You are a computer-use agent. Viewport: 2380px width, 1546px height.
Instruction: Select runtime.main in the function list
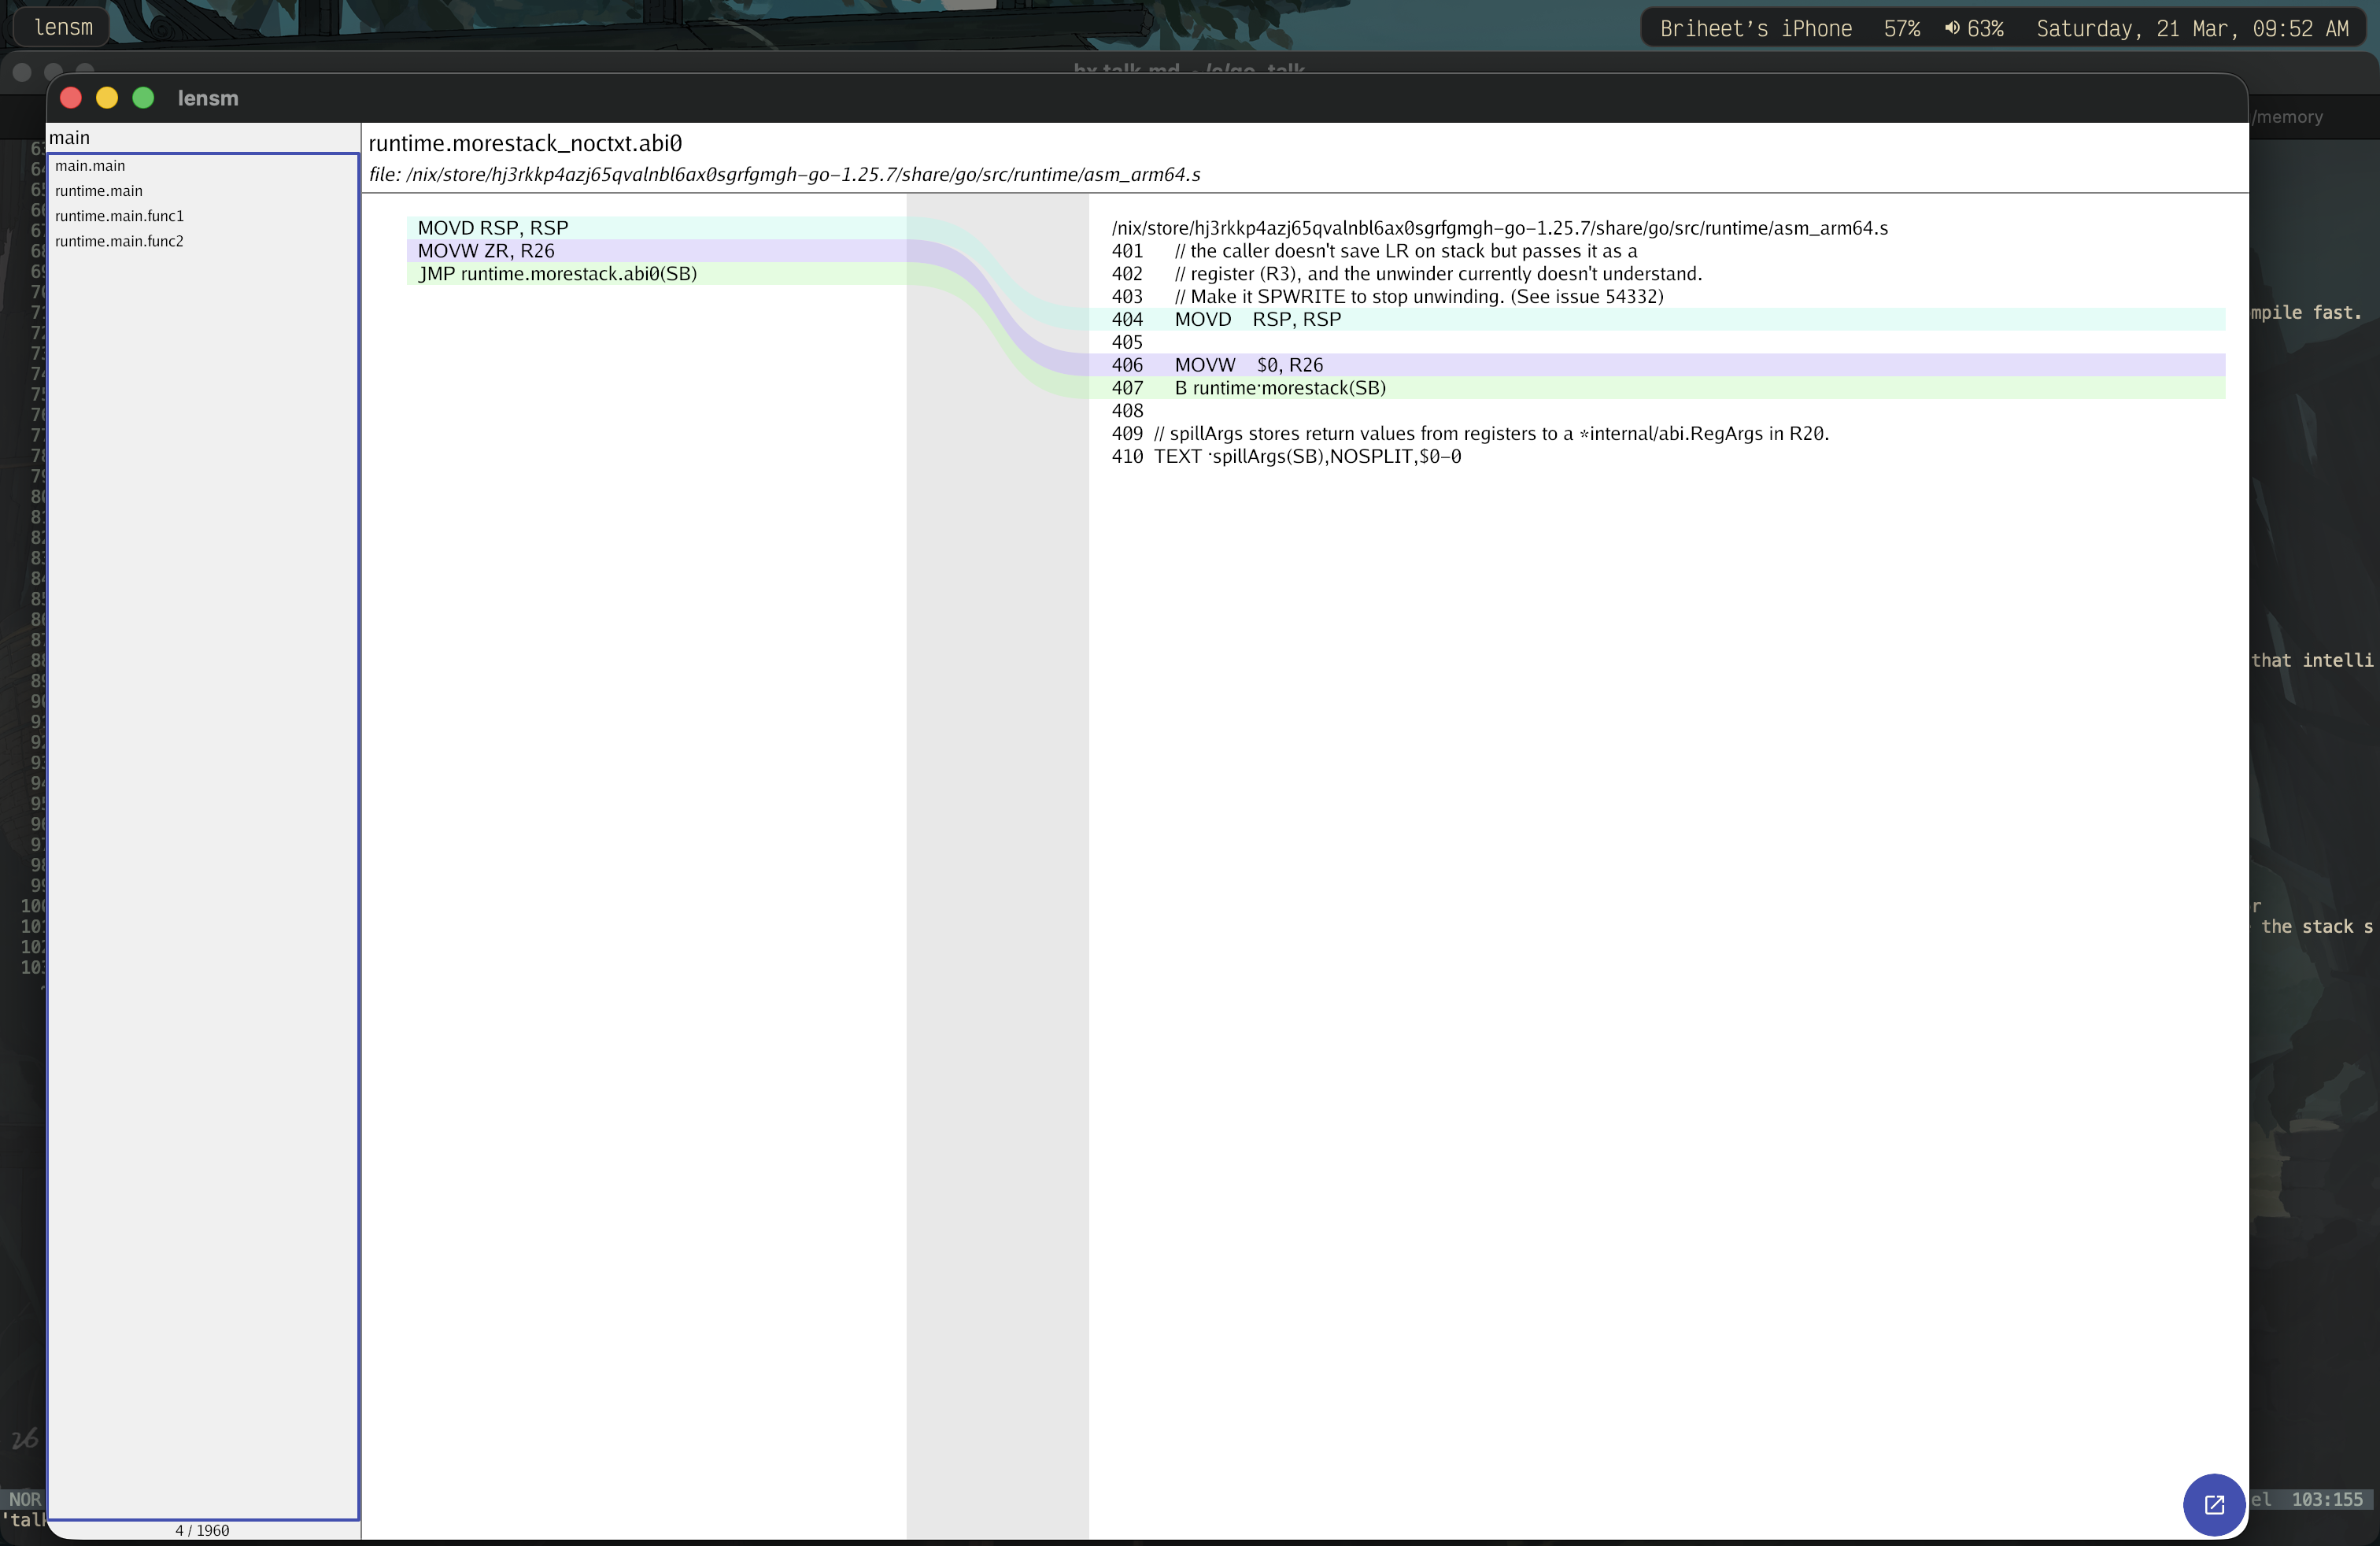(x=98, y=191)
